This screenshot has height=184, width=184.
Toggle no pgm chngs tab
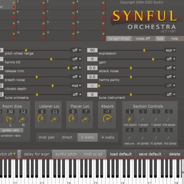coord(119,39)
